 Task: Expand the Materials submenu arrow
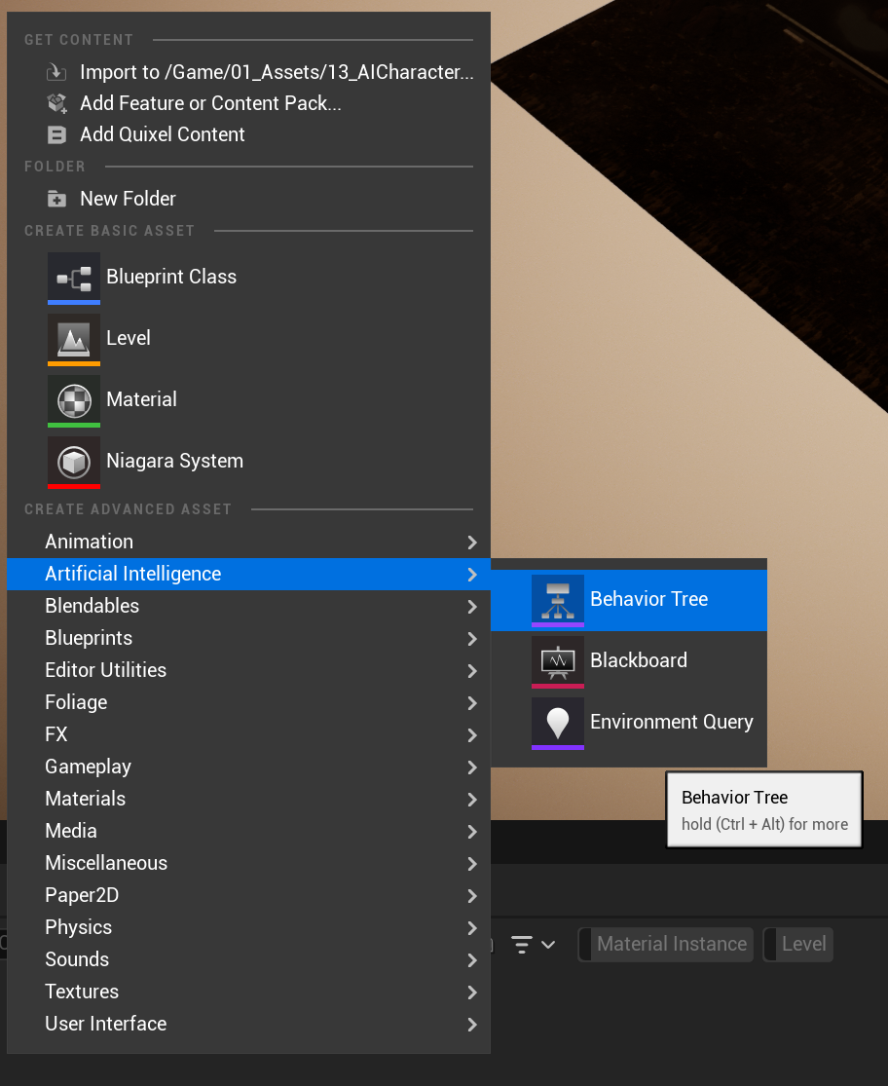(x=472, y=800)
